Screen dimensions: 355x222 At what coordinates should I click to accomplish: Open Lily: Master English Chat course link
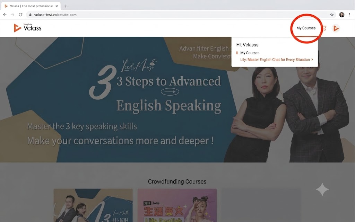tap(275, 60)
